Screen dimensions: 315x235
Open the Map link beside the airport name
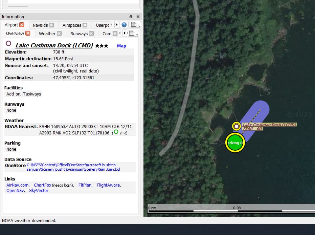(x=121, y=46)
